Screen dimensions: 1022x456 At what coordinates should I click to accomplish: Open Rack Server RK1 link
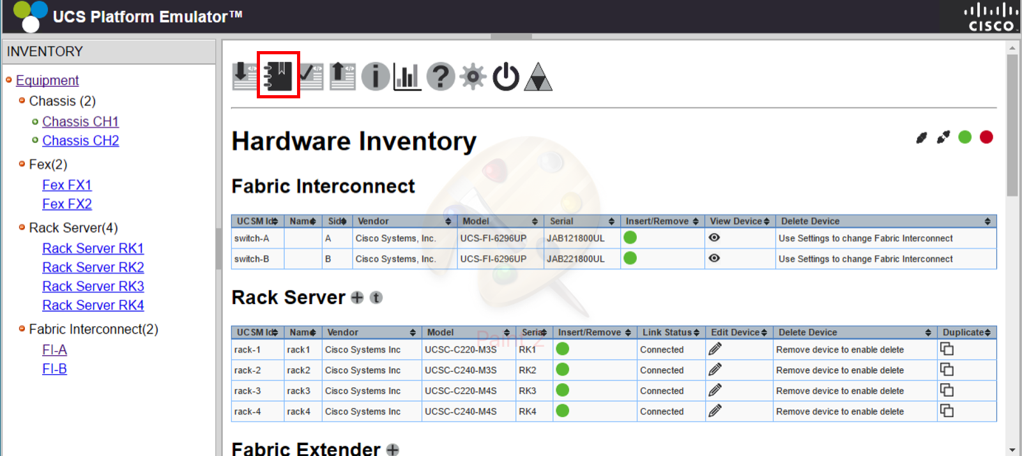93,248
